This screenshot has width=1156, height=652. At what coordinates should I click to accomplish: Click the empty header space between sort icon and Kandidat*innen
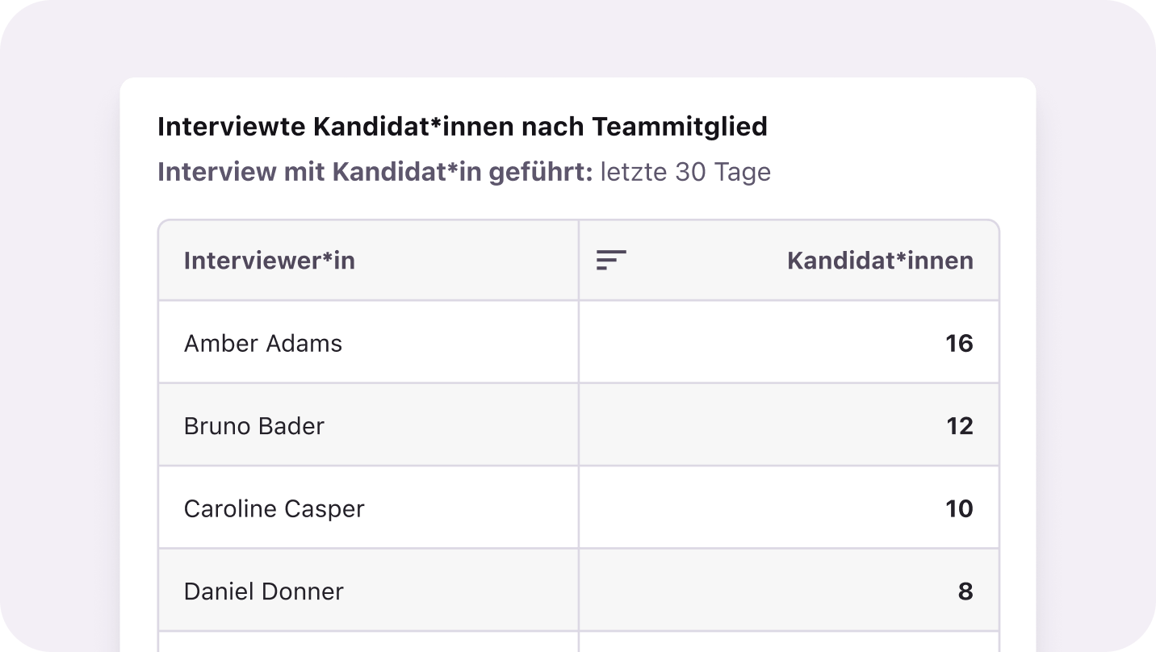tap(702, 261)
